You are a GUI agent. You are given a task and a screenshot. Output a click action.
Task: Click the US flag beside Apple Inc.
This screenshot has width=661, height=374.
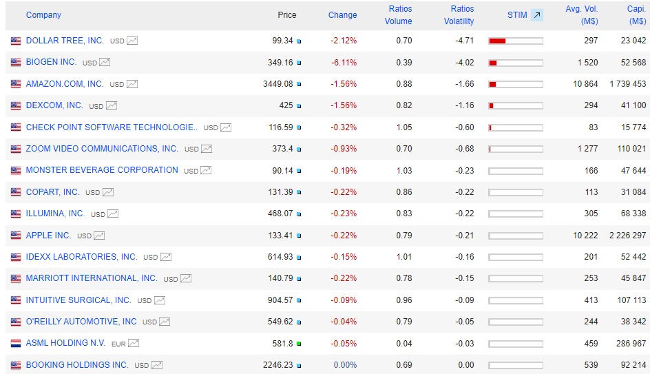pos(16,236)
